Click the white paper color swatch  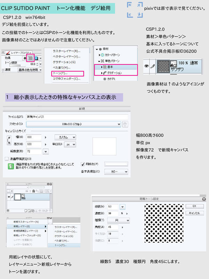coord(116,164)
